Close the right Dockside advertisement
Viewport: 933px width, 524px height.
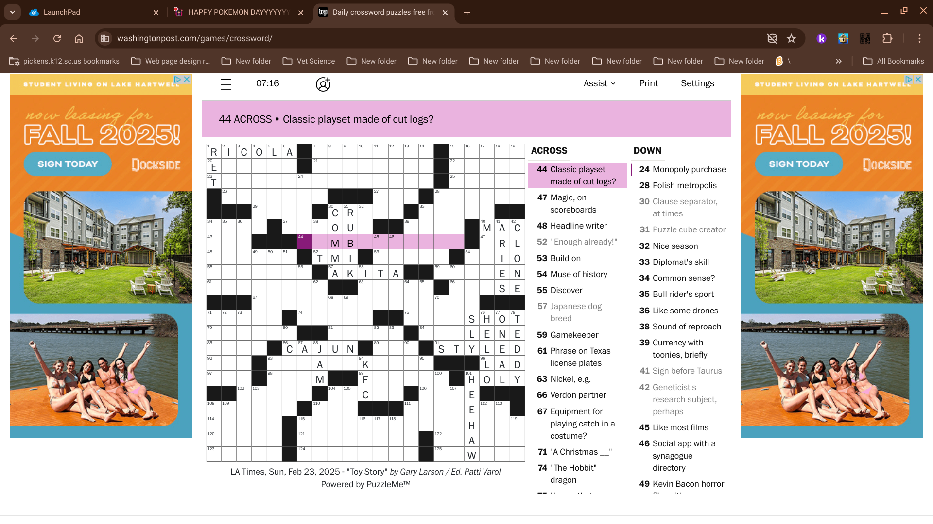(x=918, y=79)
